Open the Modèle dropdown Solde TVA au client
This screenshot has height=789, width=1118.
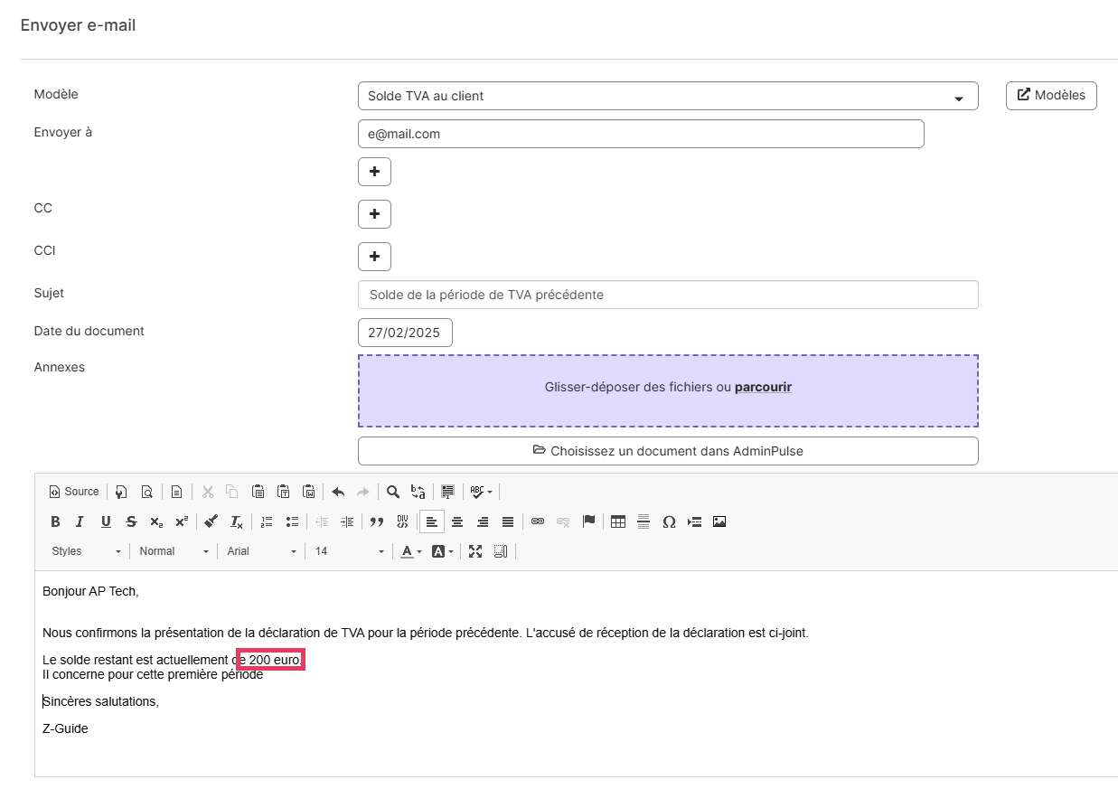click(667, 96)
